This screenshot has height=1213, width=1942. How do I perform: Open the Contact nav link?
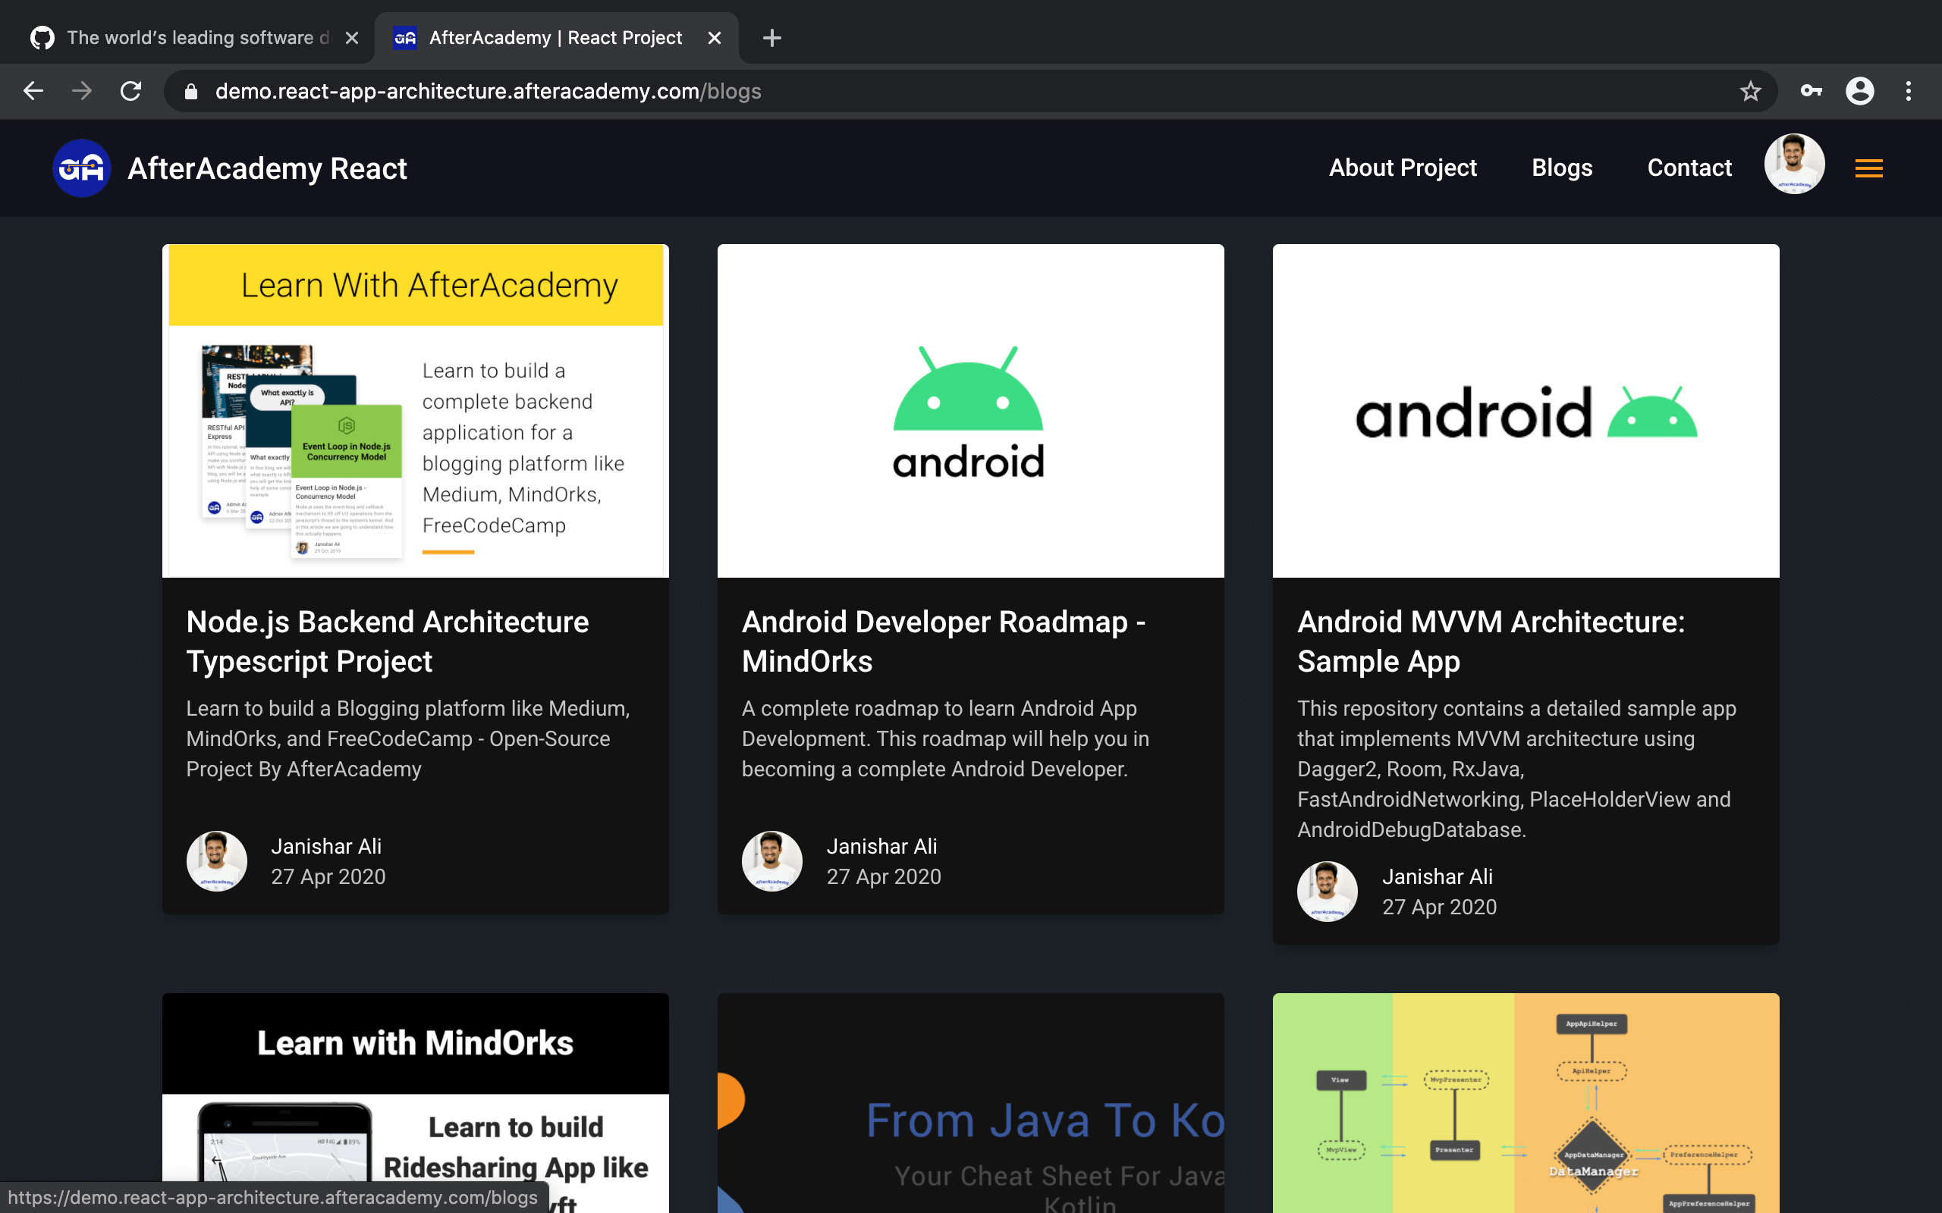click(1689, 168)
